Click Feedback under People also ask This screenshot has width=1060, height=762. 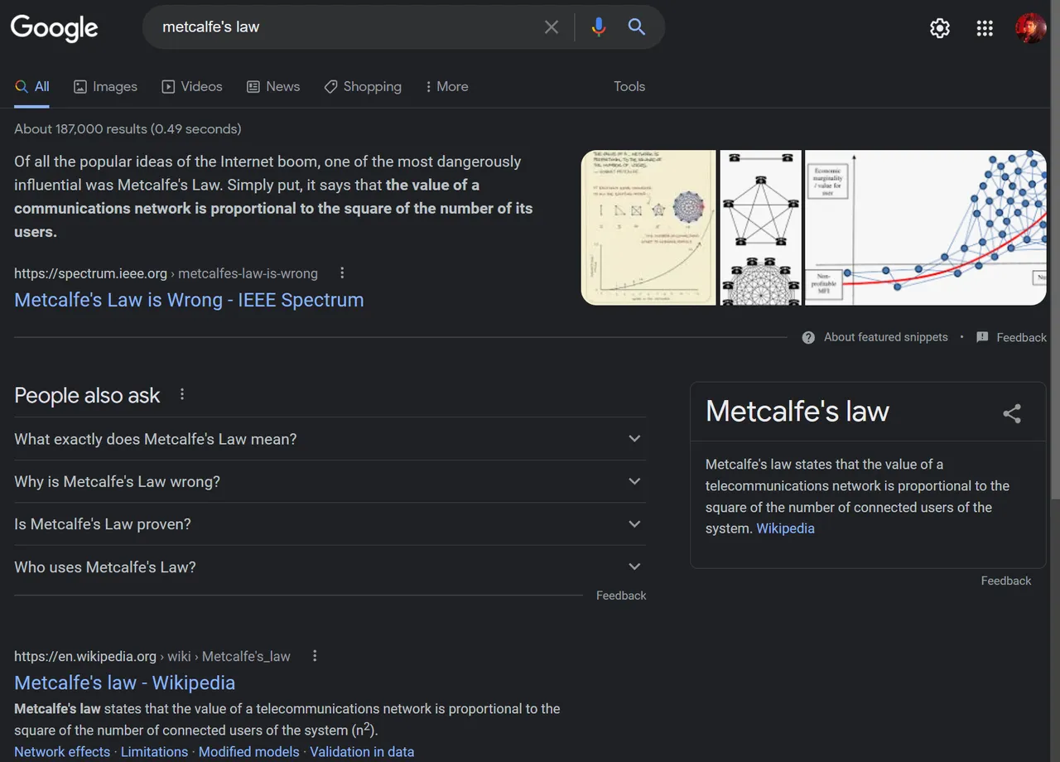(x=621, y=596)
